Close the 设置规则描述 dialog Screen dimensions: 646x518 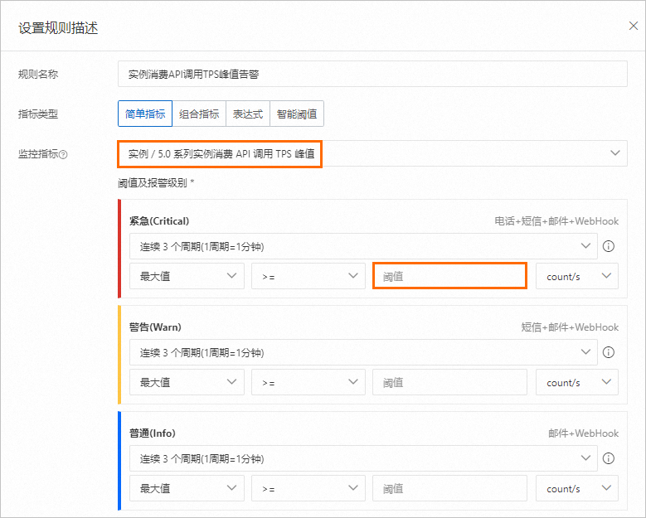point(634,26)
